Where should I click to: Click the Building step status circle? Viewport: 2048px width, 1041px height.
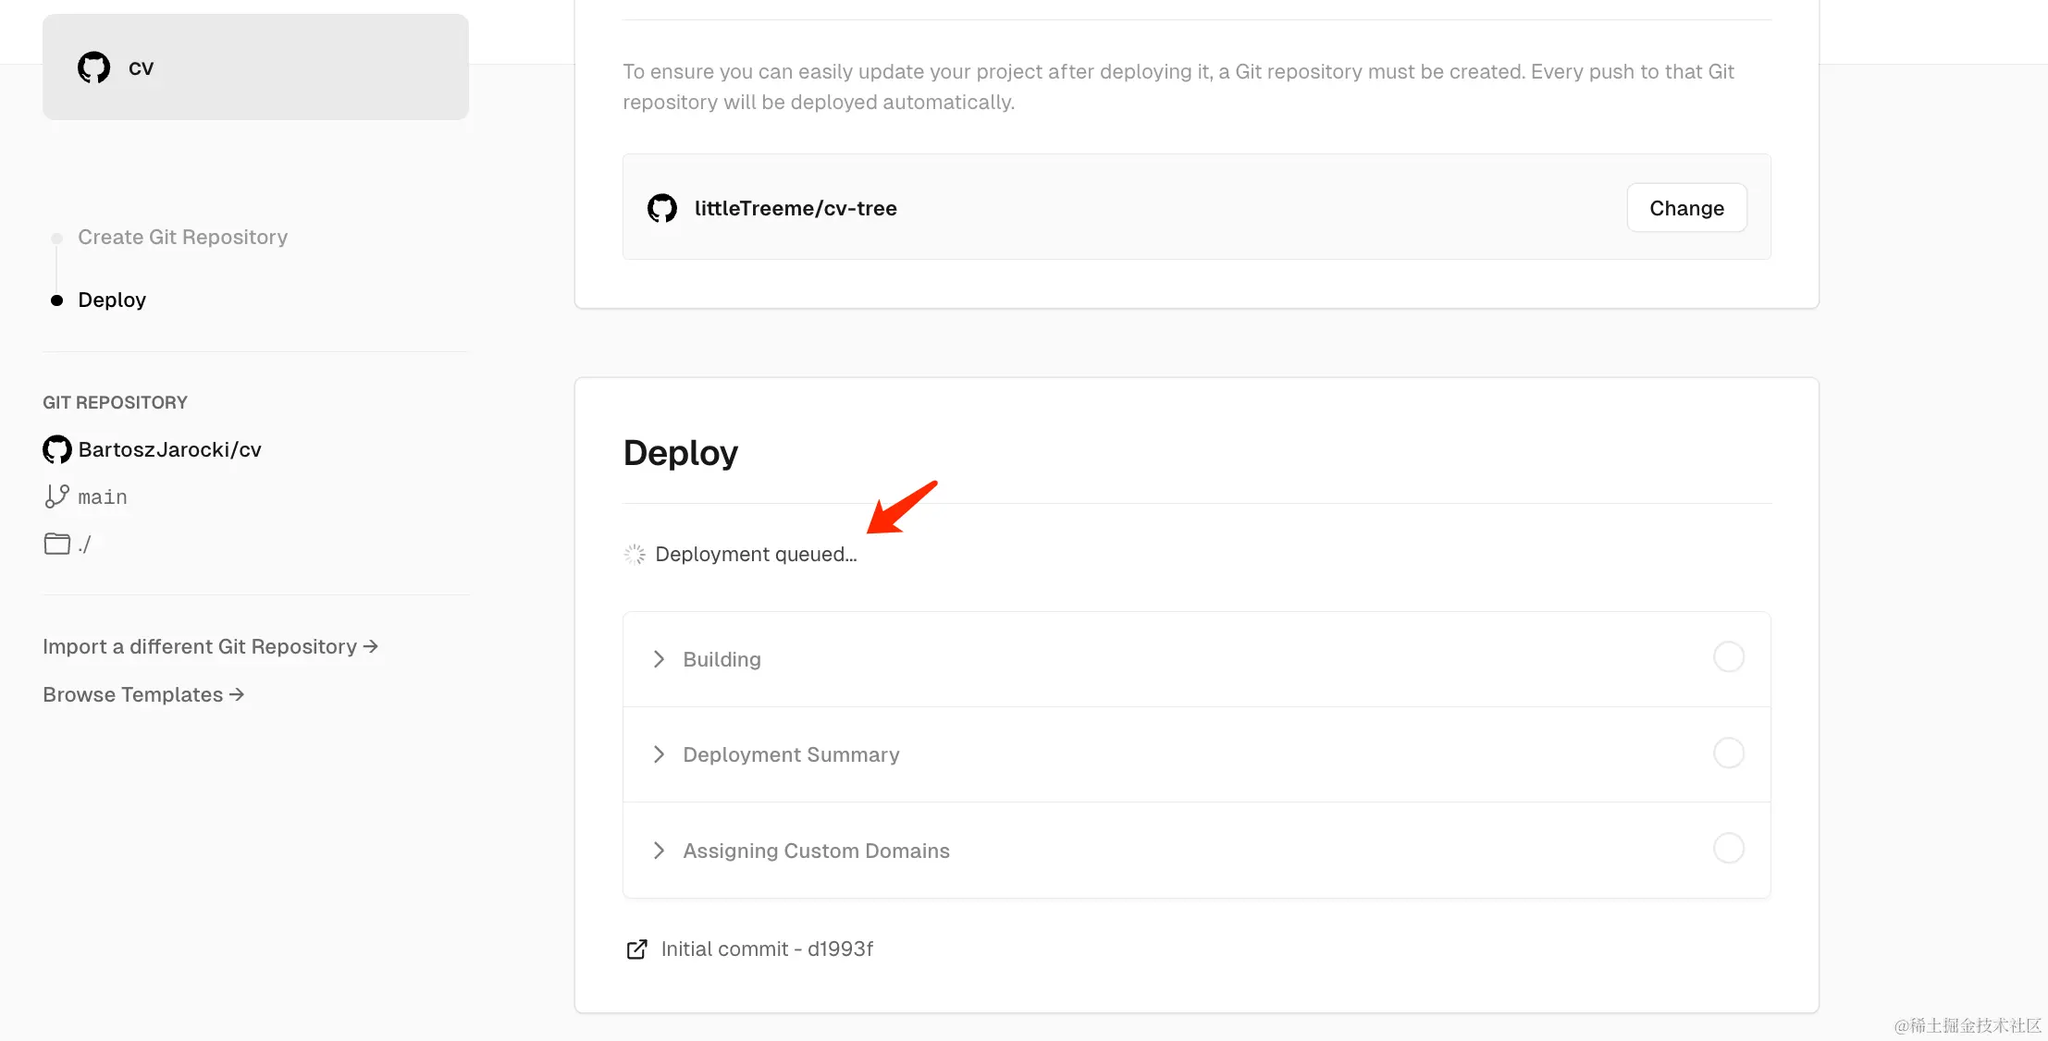(x=1728, y=657)
